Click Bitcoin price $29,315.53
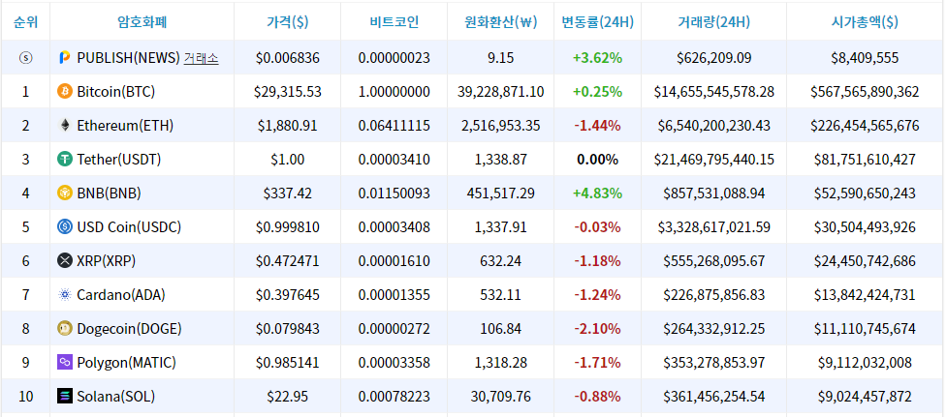This screenshot has width=947, height=417. [x=288, y=92]
